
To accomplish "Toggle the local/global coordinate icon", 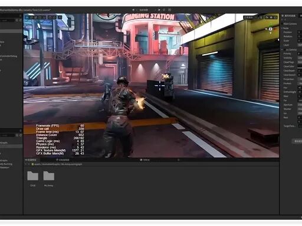I will (x=54, y=17).
